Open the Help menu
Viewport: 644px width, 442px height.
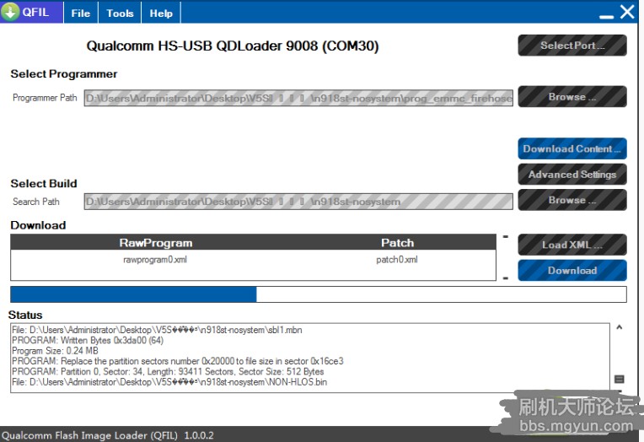[161, 13]
